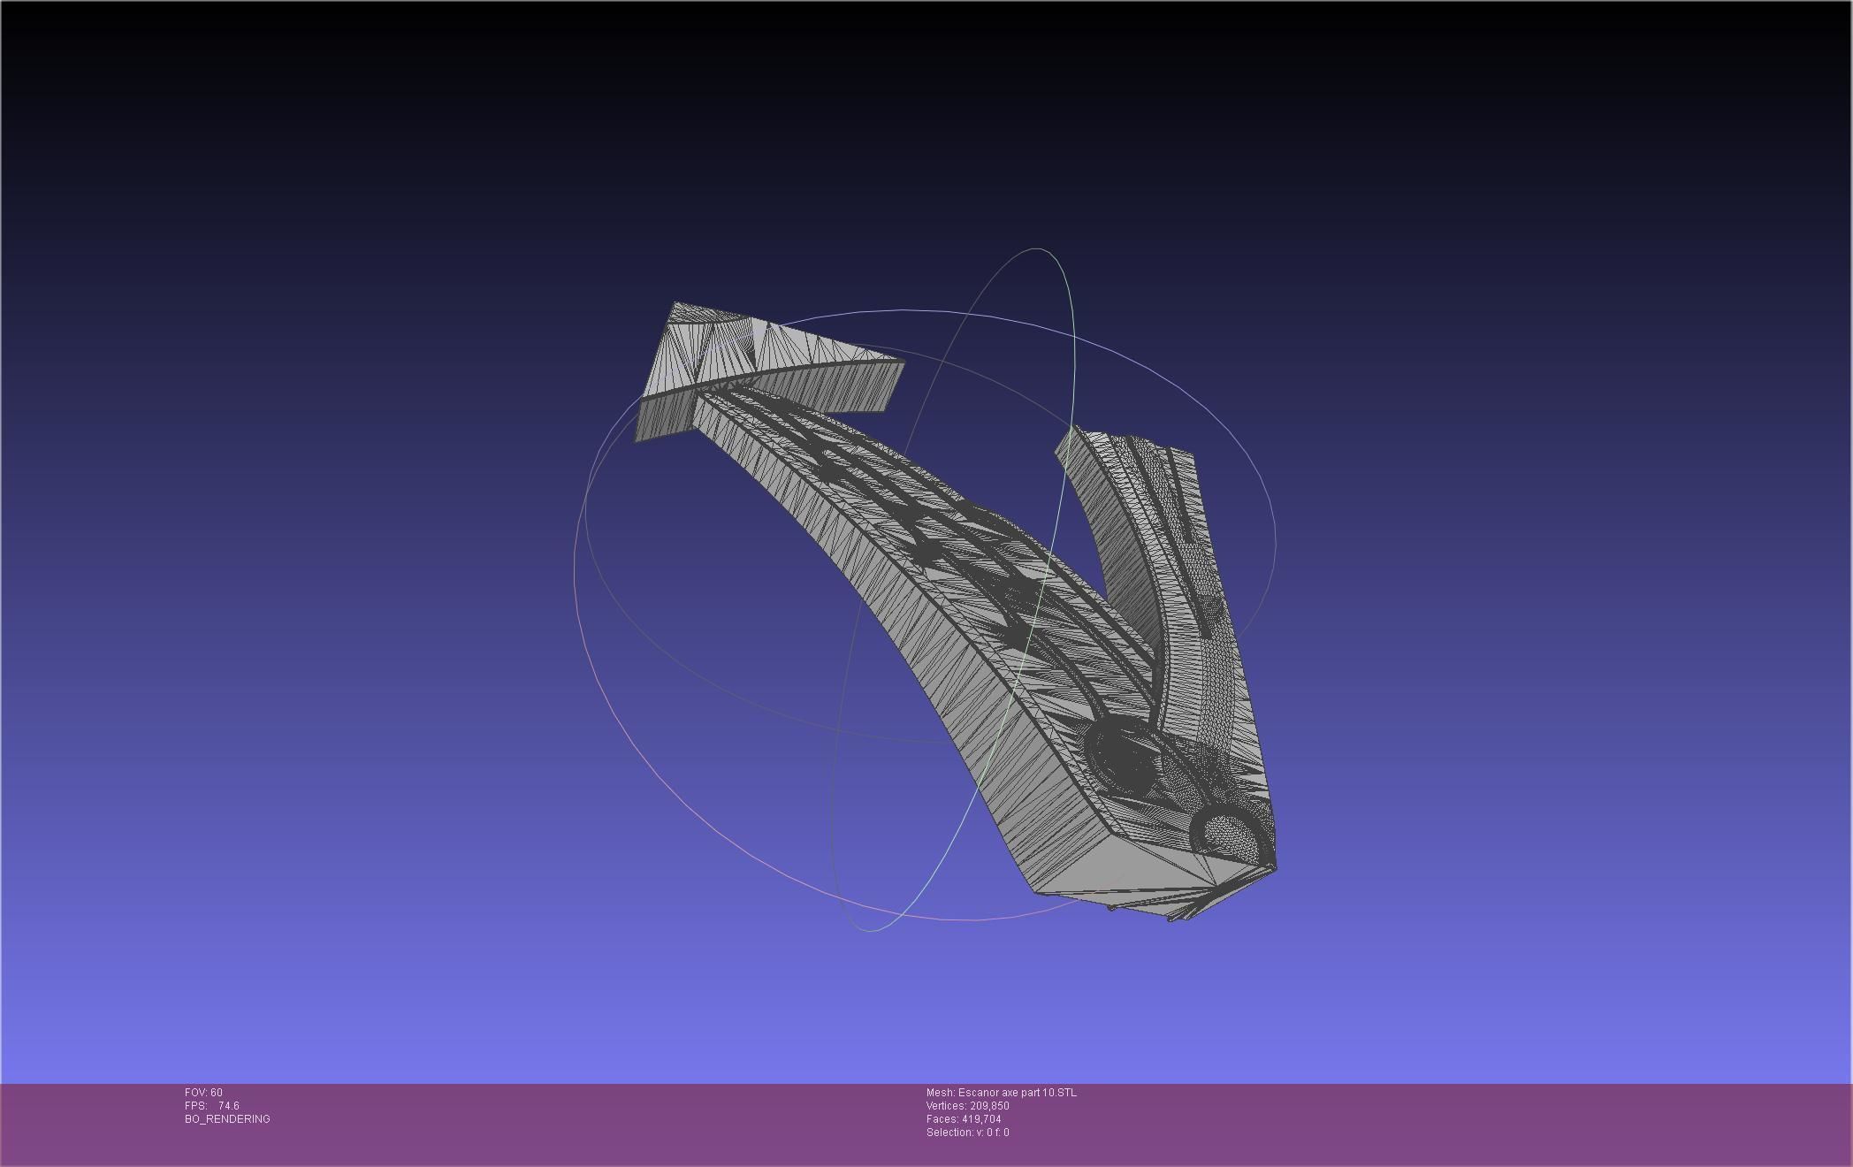The height and width of the screenshot is (1167, 1853).
Task: Click the FOV: 60 status text
Action: pos(203,1093)
